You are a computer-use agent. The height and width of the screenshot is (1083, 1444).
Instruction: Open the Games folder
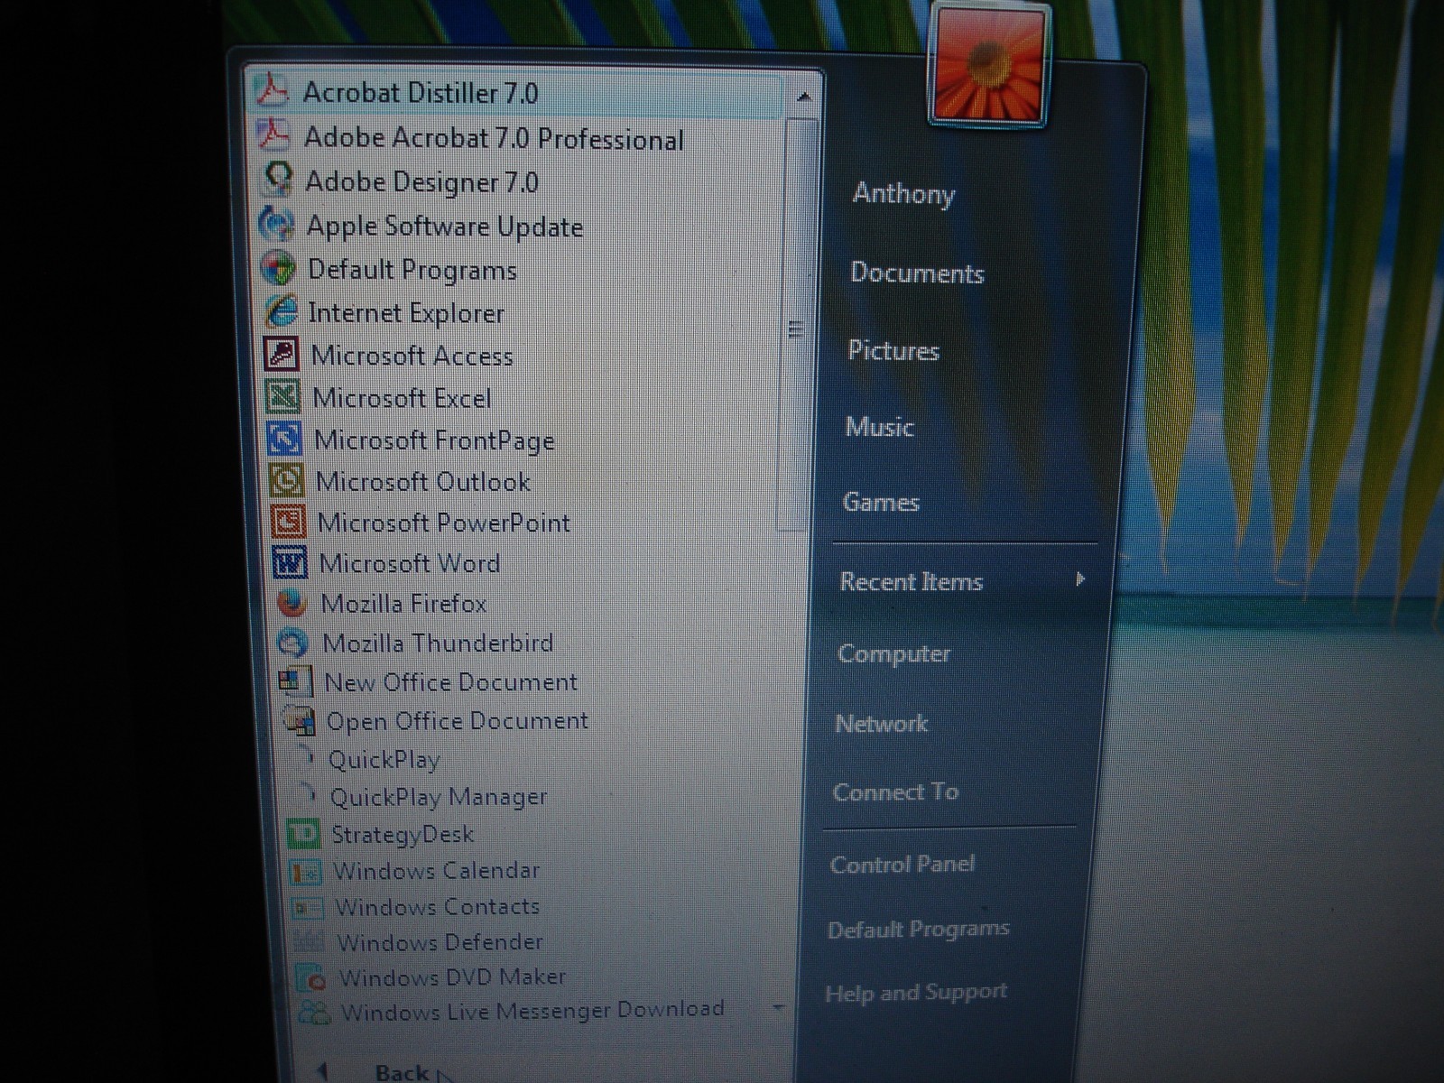click(881, 502)
